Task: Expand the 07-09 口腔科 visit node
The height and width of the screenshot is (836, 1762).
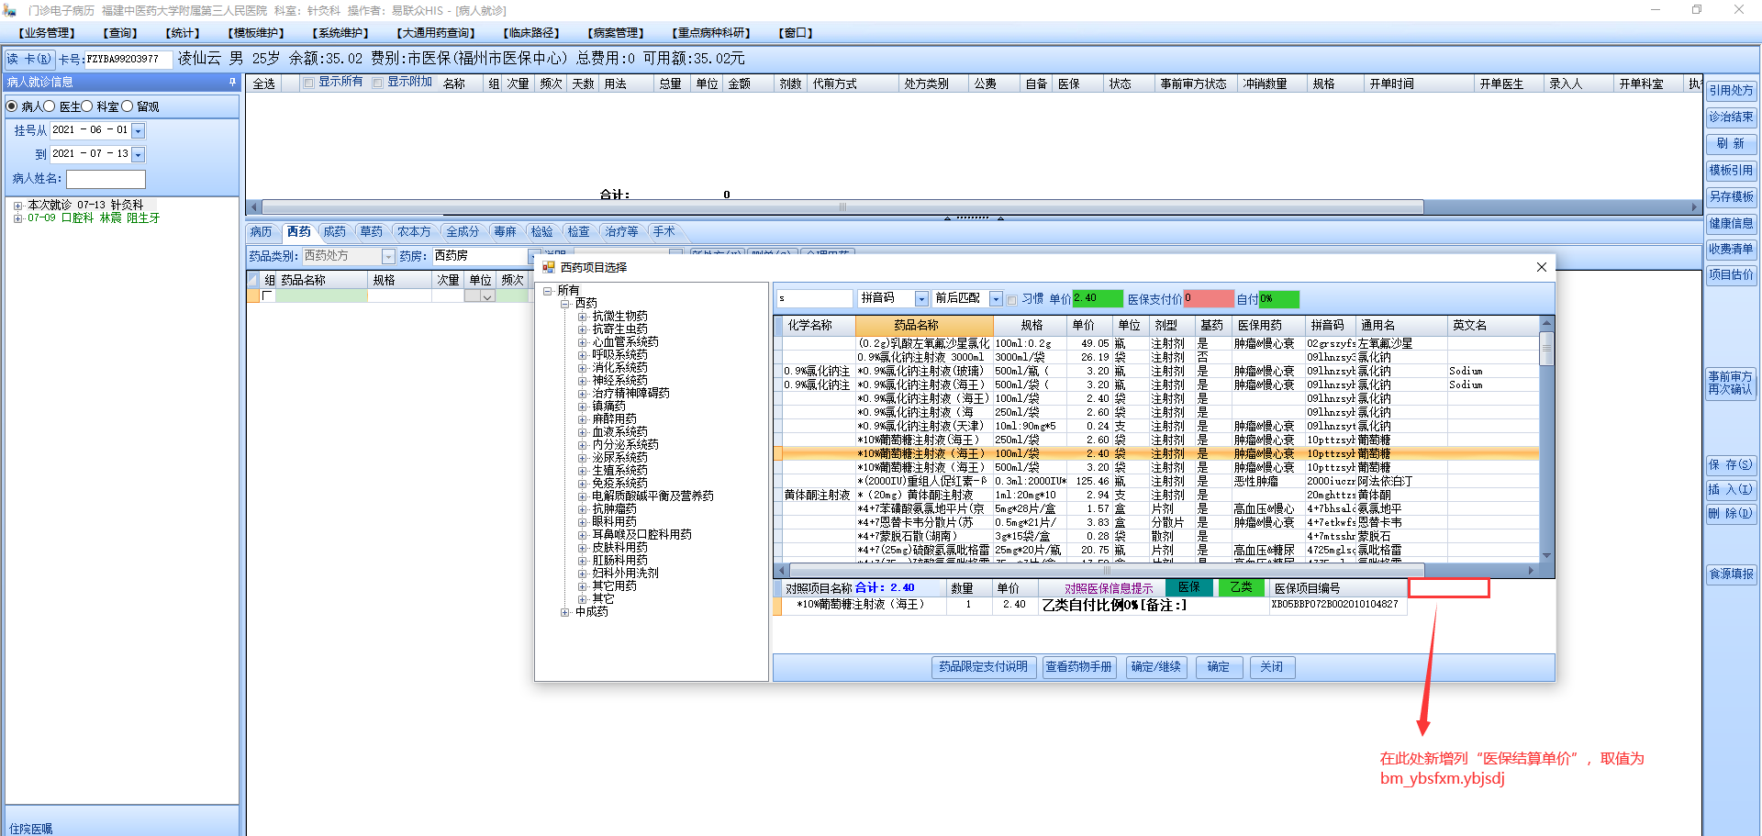Action: coord(17,218)
